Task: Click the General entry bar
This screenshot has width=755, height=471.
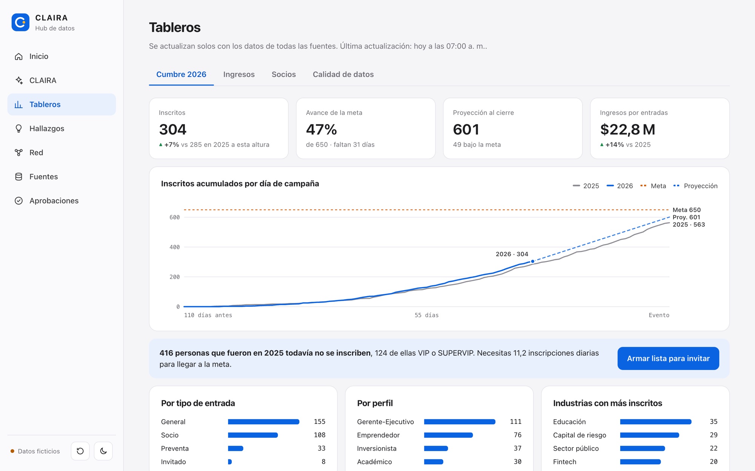Action: point(263,422)
